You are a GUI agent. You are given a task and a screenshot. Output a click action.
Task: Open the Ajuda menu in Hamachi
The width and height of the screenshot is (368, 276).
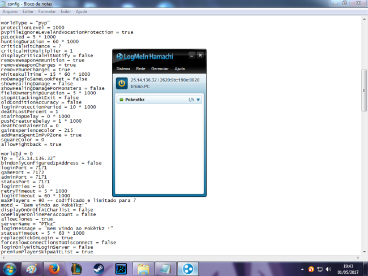pos(179,68)
